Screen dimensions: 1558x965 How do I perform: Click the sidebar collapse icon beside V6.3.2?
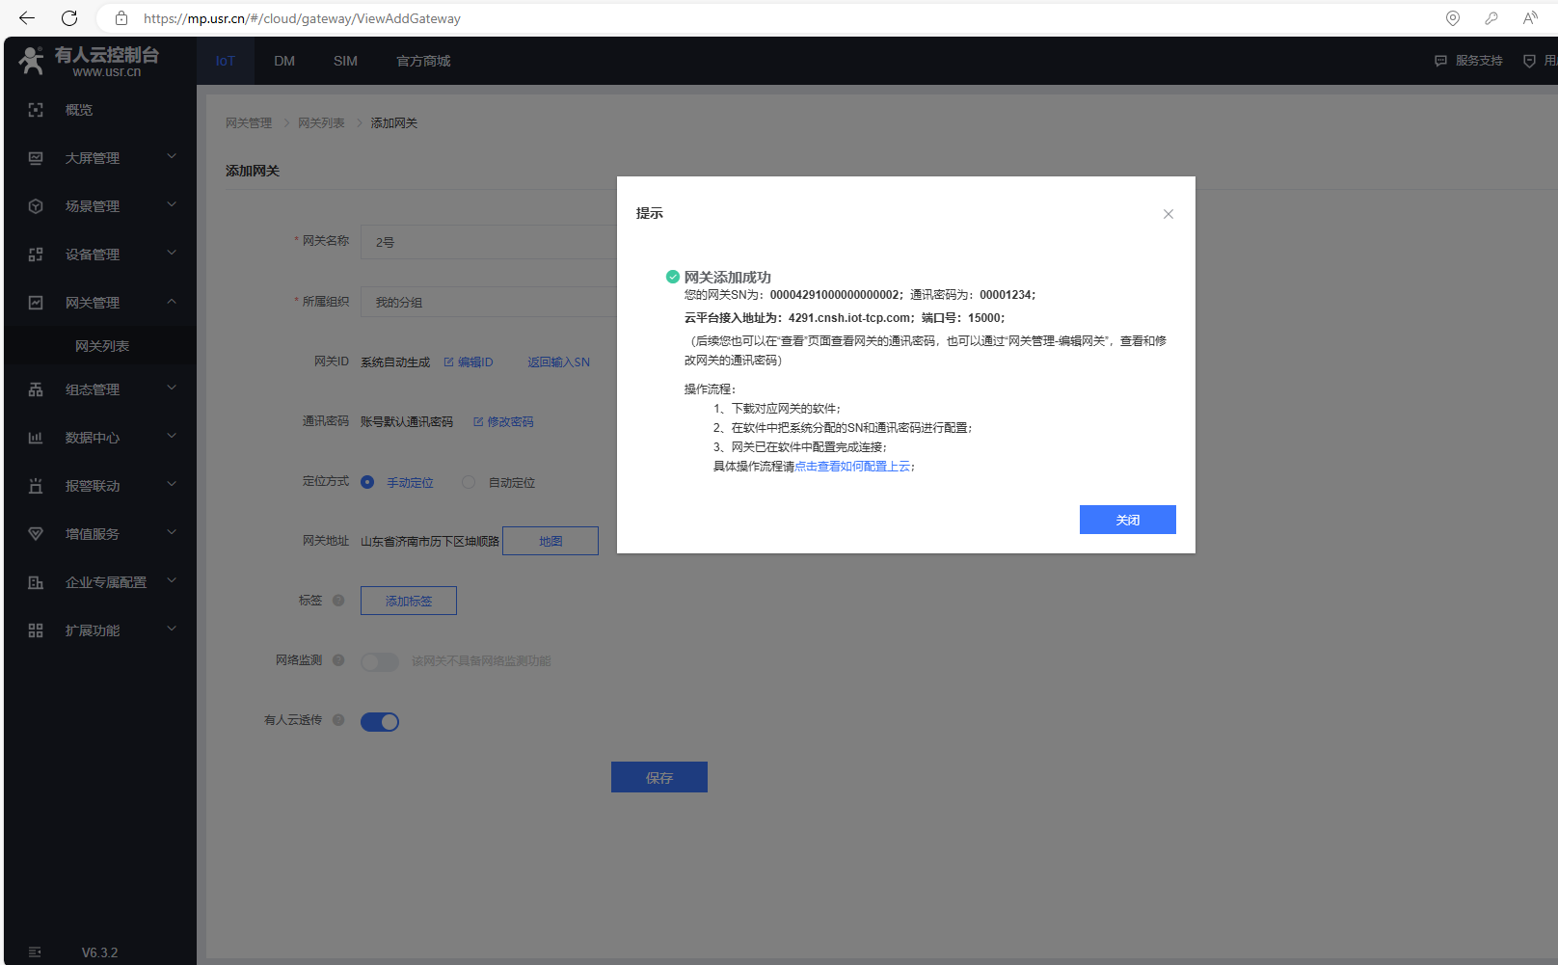35,952
